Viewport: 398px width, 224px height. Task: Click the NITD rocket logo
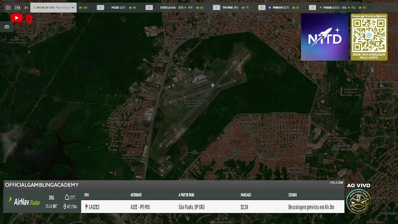coord(325,37)
